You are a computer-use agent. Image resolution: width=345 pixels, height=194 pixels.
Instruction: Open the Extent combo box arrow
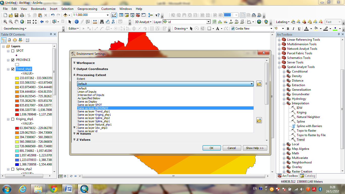click(x=252, y=84)
